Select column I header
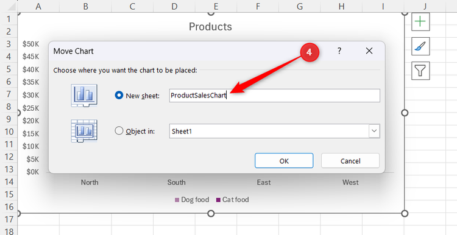Image resolution: width=457 pixels, height=235 pixels. pos(383,6)
